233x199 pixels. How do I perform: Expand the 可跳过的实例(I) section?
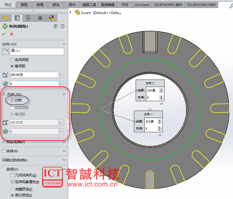64,160
